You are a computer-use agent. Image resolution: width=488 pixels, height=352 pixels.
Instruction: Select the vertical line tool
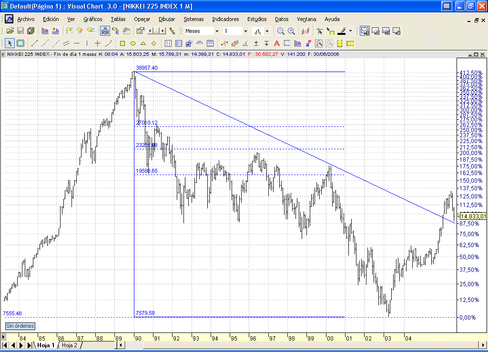point(87,43)
